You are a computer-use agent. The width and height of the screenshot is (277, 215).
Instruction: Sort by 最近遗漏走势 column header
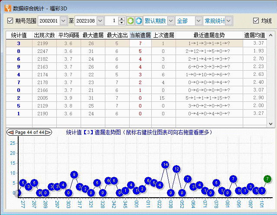tap(209, 35)
